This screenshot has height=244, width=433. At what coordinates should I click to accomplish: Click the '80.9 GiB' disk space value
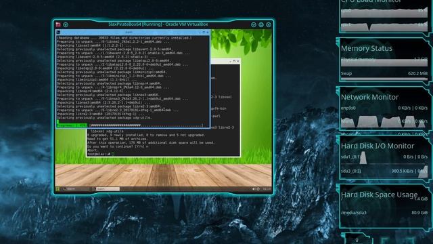419,213
